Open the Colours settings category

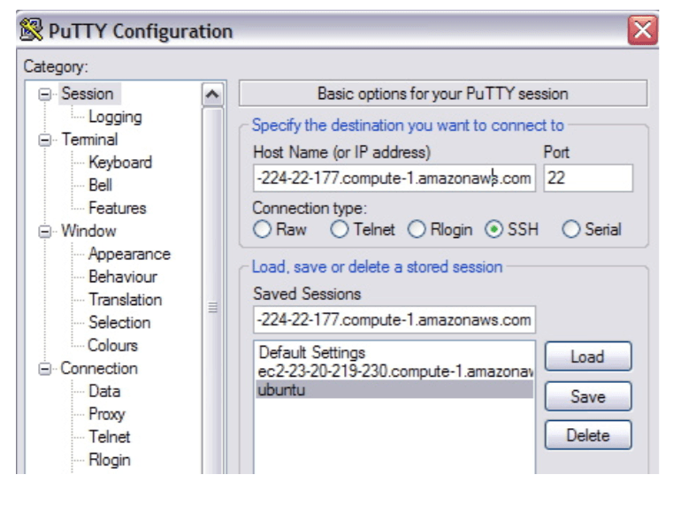[112, 346]
